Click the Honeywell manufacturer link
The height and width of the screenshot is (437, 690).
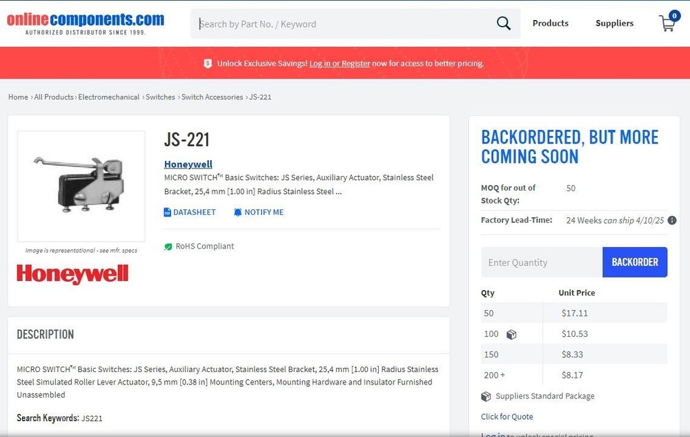188,164
